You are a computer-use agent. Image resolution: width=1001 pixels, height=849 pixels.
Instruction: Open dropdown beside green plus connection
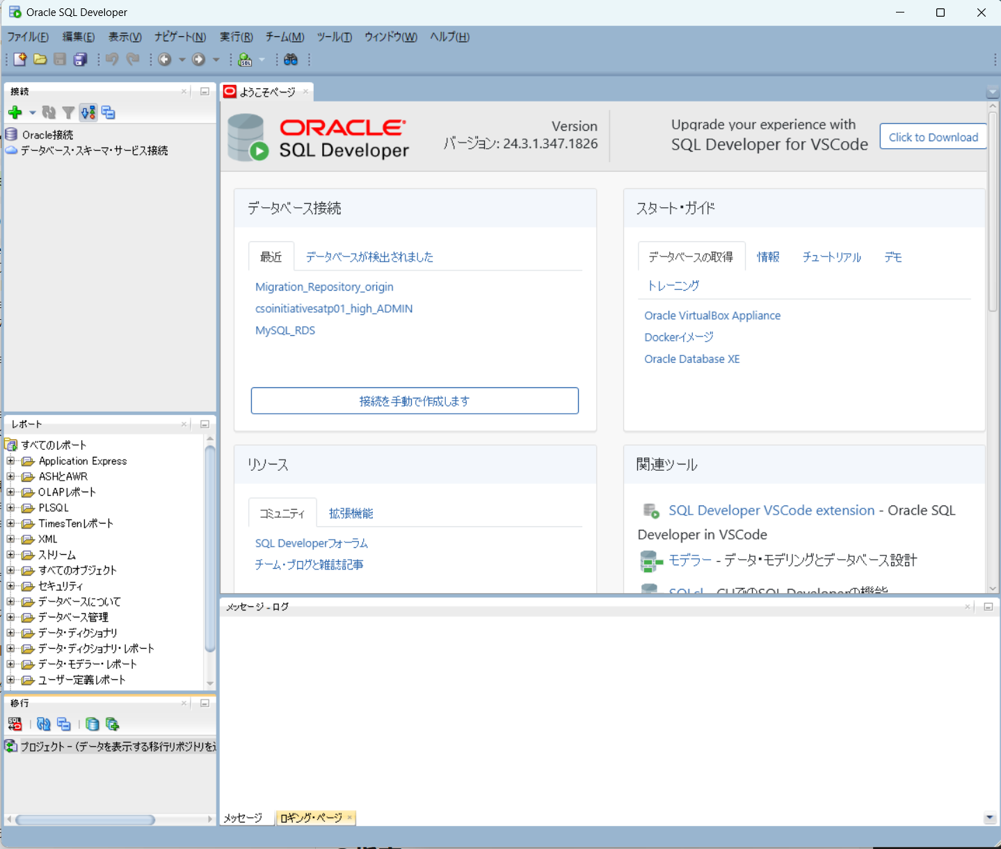(32, 113)
